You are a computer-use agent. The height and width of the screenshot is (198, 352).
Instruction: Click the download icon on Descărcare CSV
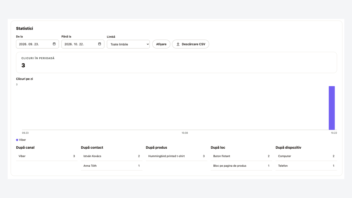point(178,44)
